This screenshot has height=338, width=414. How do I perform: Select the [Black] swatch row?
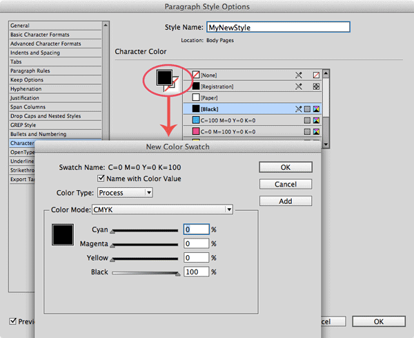coord(253,109)
